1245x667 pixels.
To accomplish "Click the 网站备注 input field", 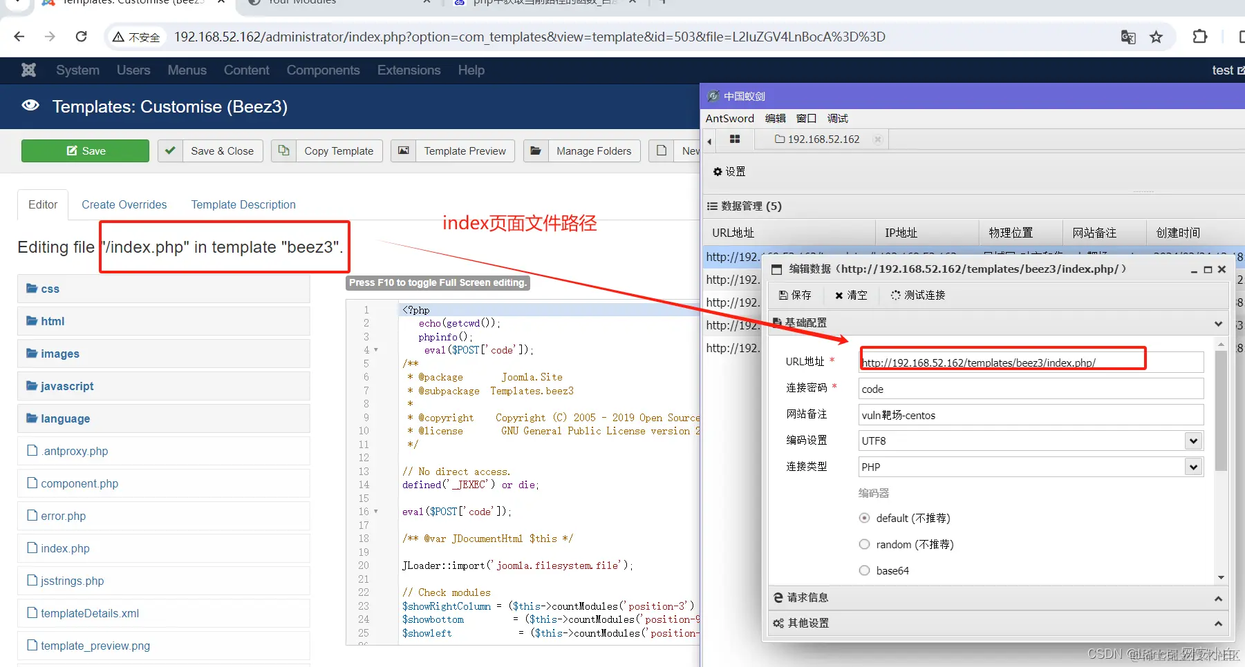I will [1031, 415].
